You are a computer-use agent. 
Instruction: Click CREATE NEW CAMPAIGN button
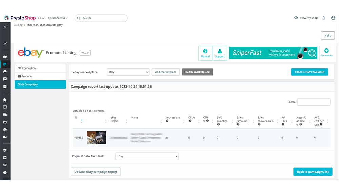pos(310,72)
